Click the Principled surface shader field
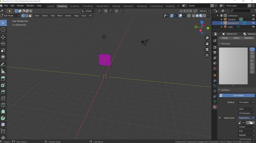Screen dimensions: 256x143 pyautogui.click(x=246, y=102)
